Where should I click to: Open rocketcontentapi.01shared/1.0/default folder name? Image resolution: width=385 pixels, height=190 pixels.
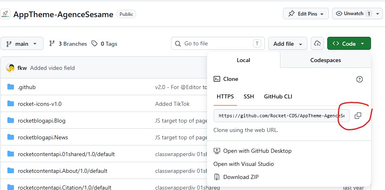[66, 154]
